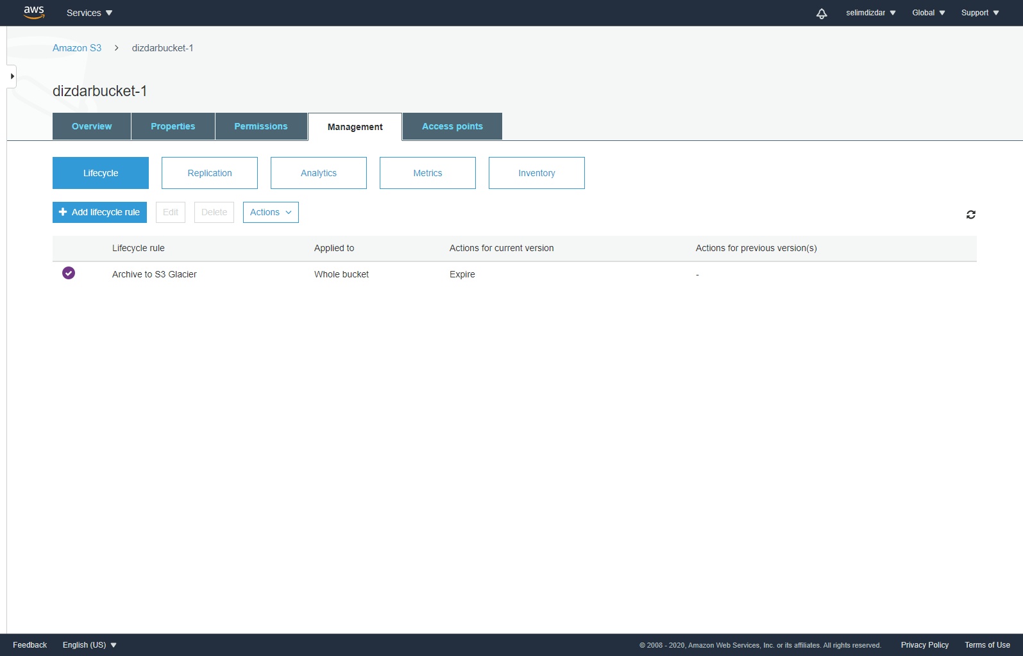The width and height of the screenshot is (1023, 656).
Task: Switch to the Permissions tab
Action: coord(261,126)
